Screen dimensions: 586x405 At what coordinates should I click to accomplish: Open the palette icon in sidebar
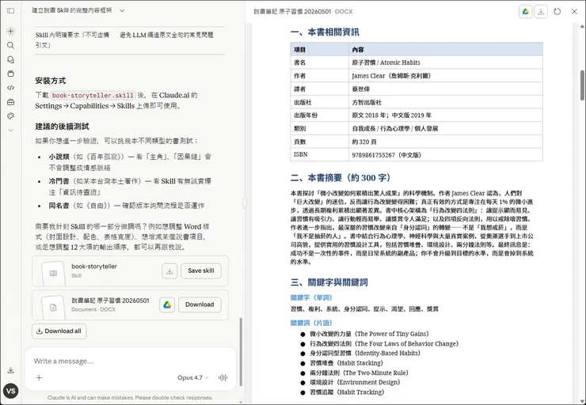(x=11, y=116)
